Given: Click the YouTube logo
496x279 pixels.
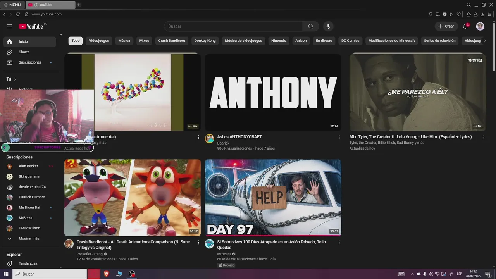Looking at the screenshot, I should (31, 26).
